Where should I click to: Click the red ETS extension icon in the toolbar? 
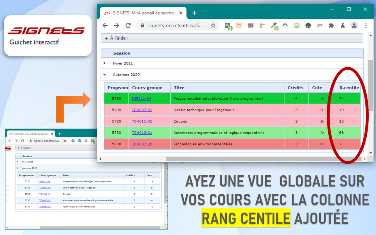(320, 26)
